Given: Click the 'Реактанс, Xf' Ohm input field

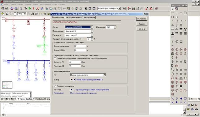Looking at the screenshot, I should click(75, 66).
